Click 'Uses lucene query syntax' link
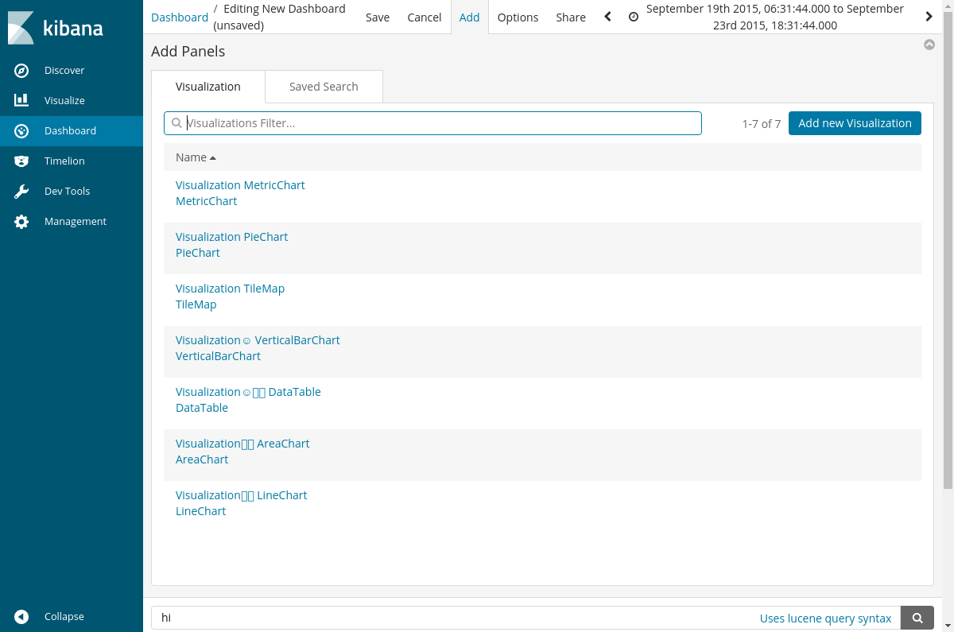The height and width of the screenshot is (632, 954). point(825,618)
